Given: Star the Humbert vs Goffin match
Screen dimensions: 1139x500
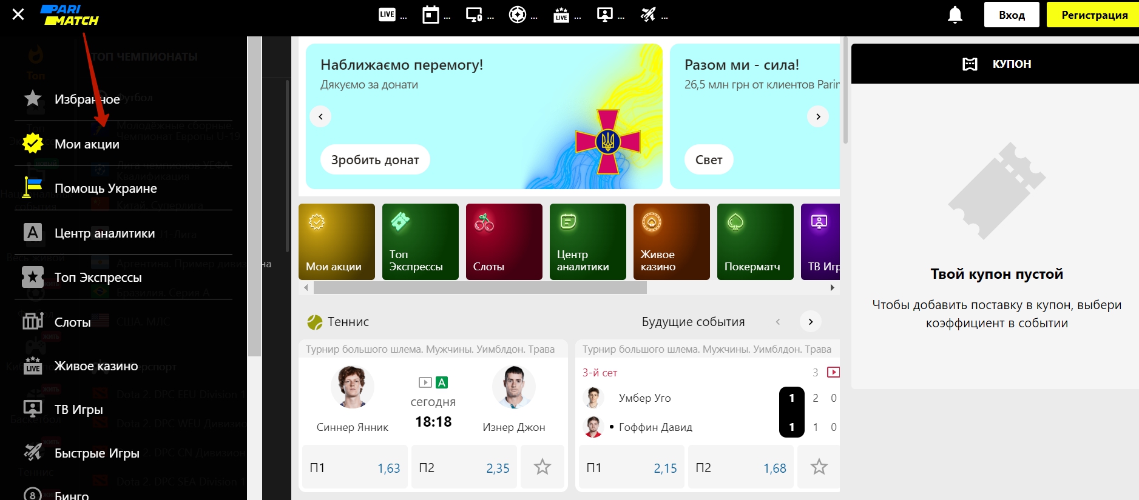Looking at the screenshot, I should coord(819,467).
